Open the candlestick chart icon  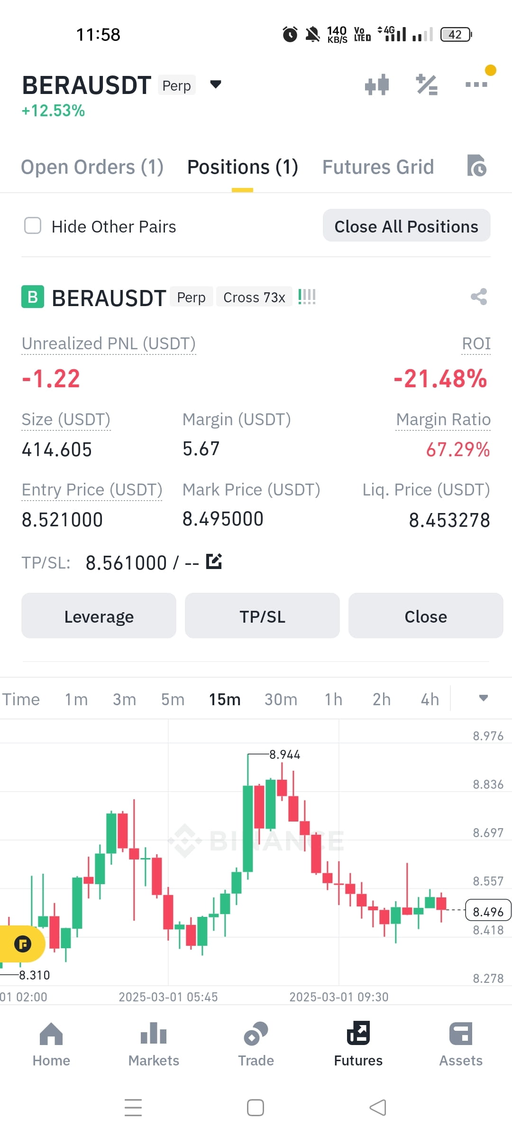(377, 85)
